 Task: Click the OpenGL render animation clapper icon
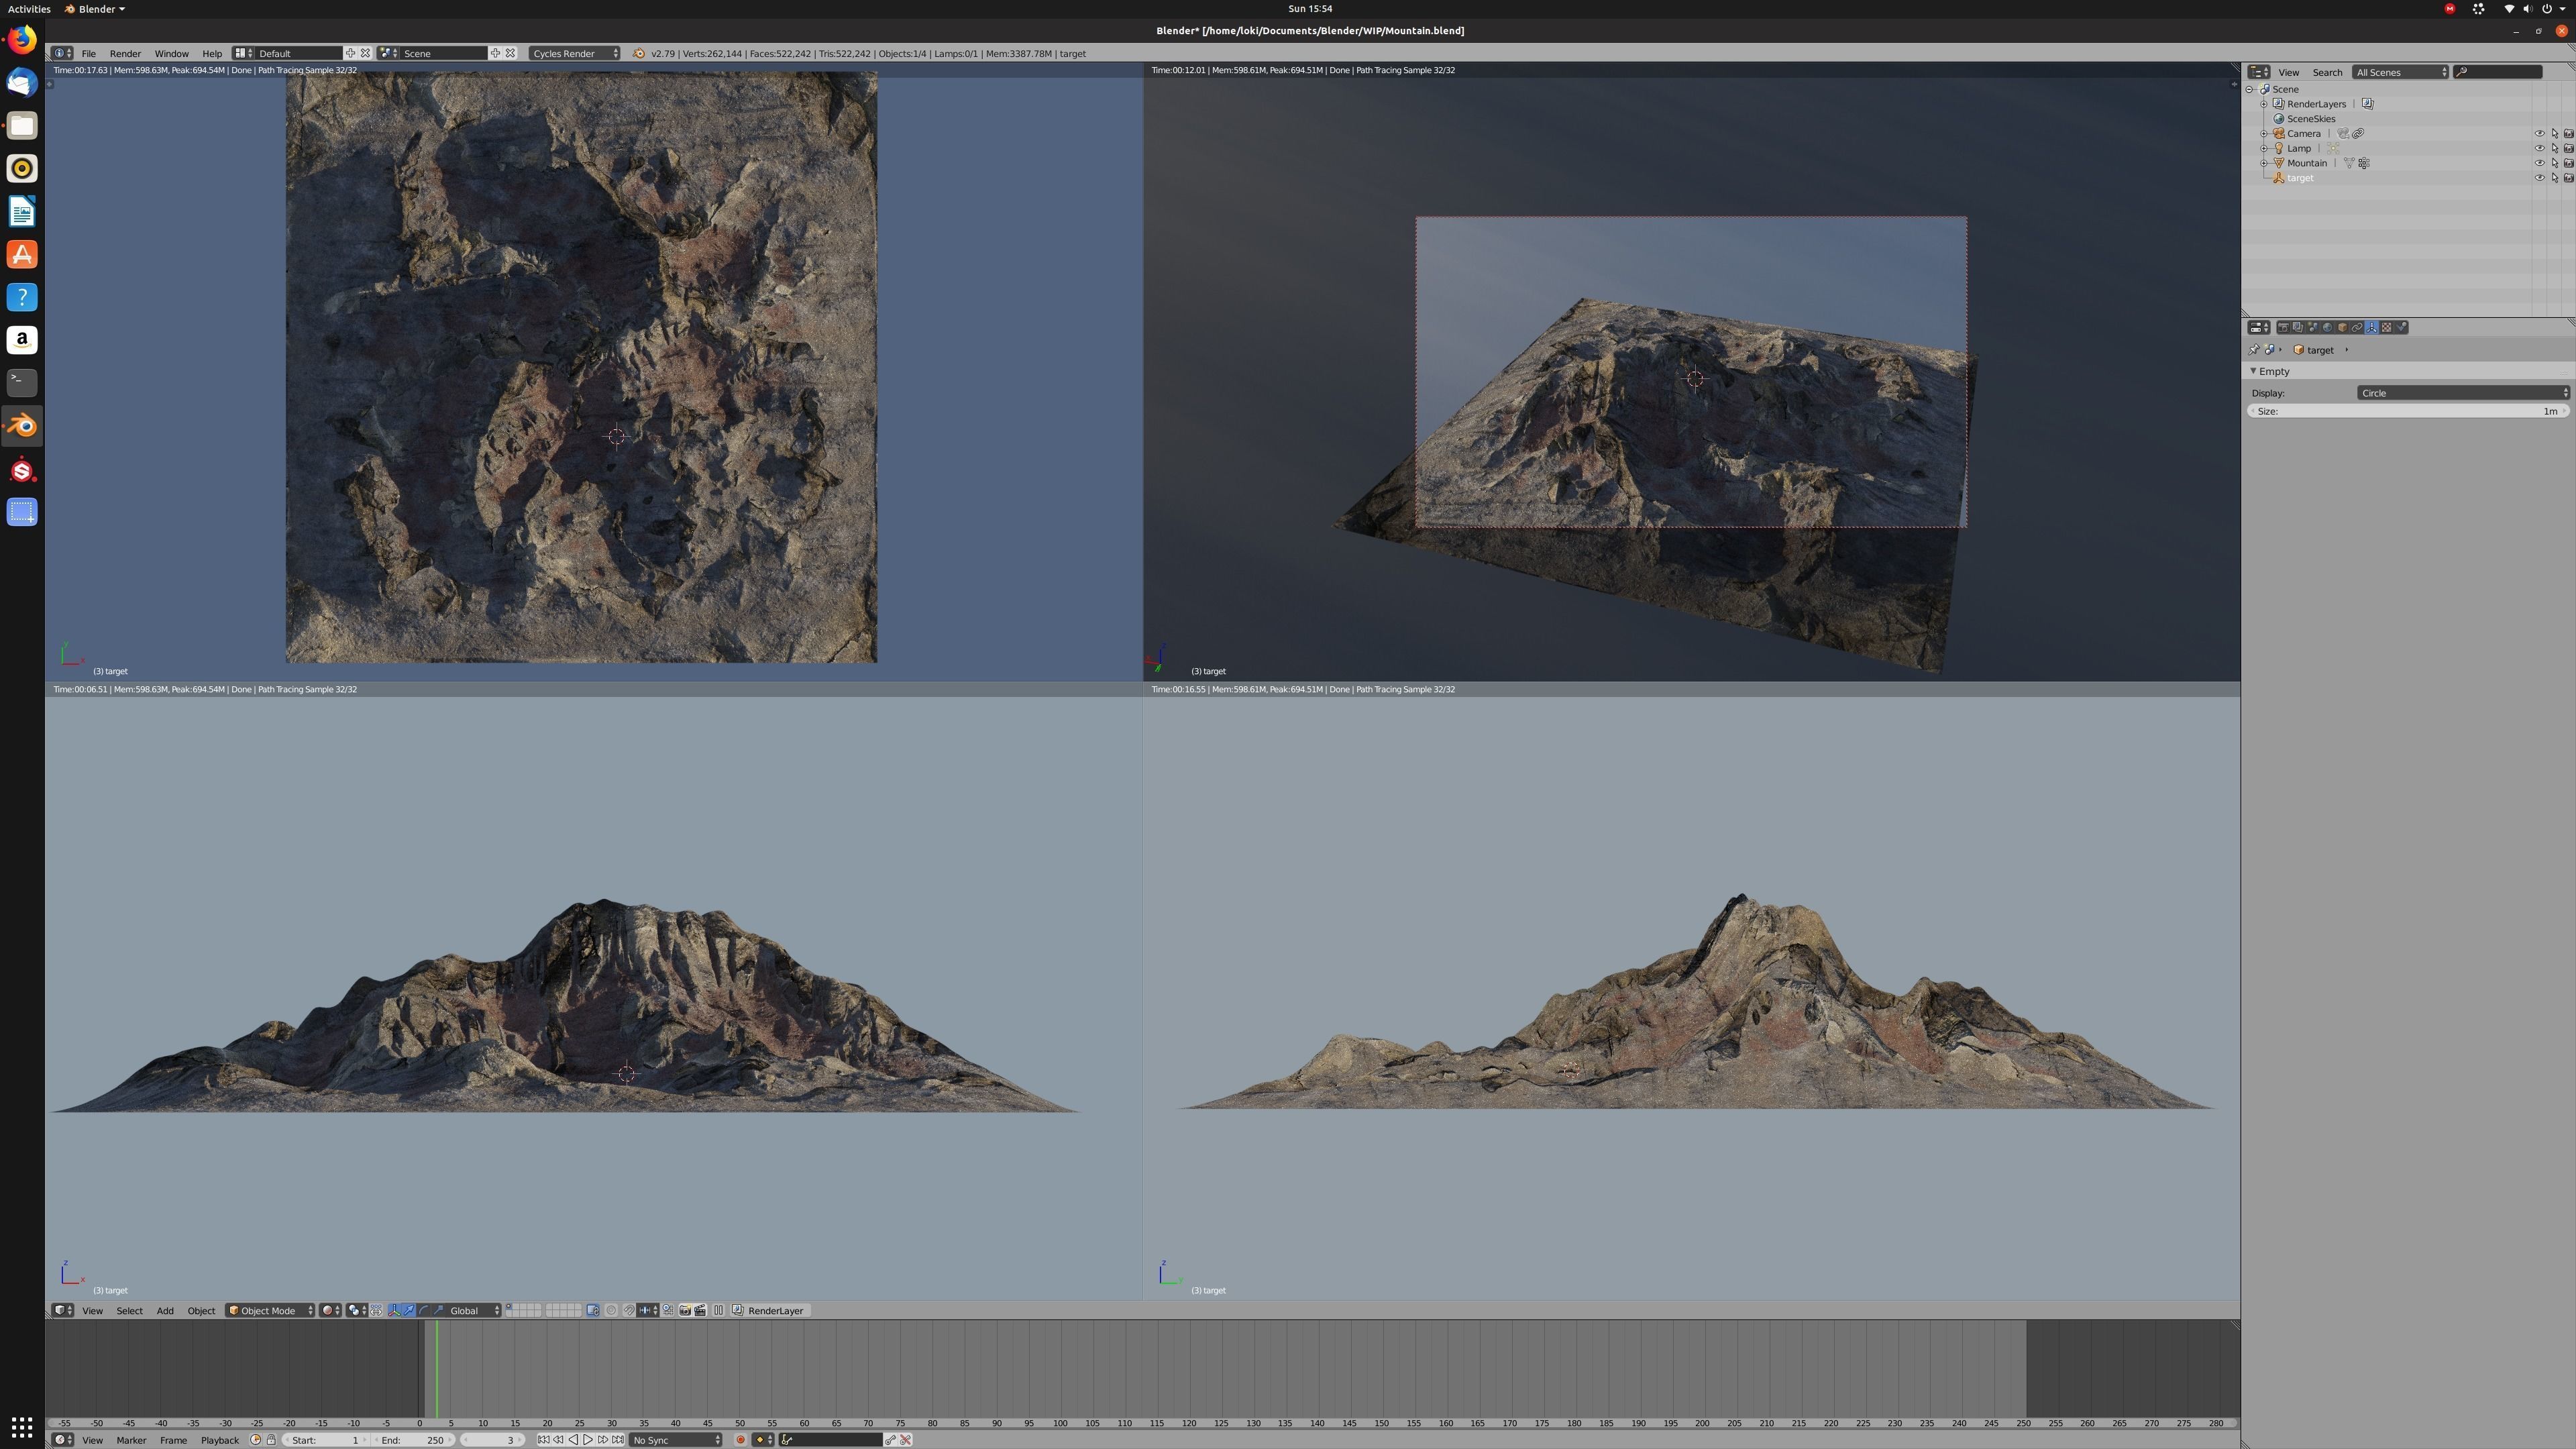(701, 1311)
